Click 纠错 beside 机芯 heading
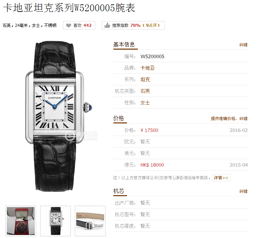Screen dimensions: 258x238 coord(243,191)
